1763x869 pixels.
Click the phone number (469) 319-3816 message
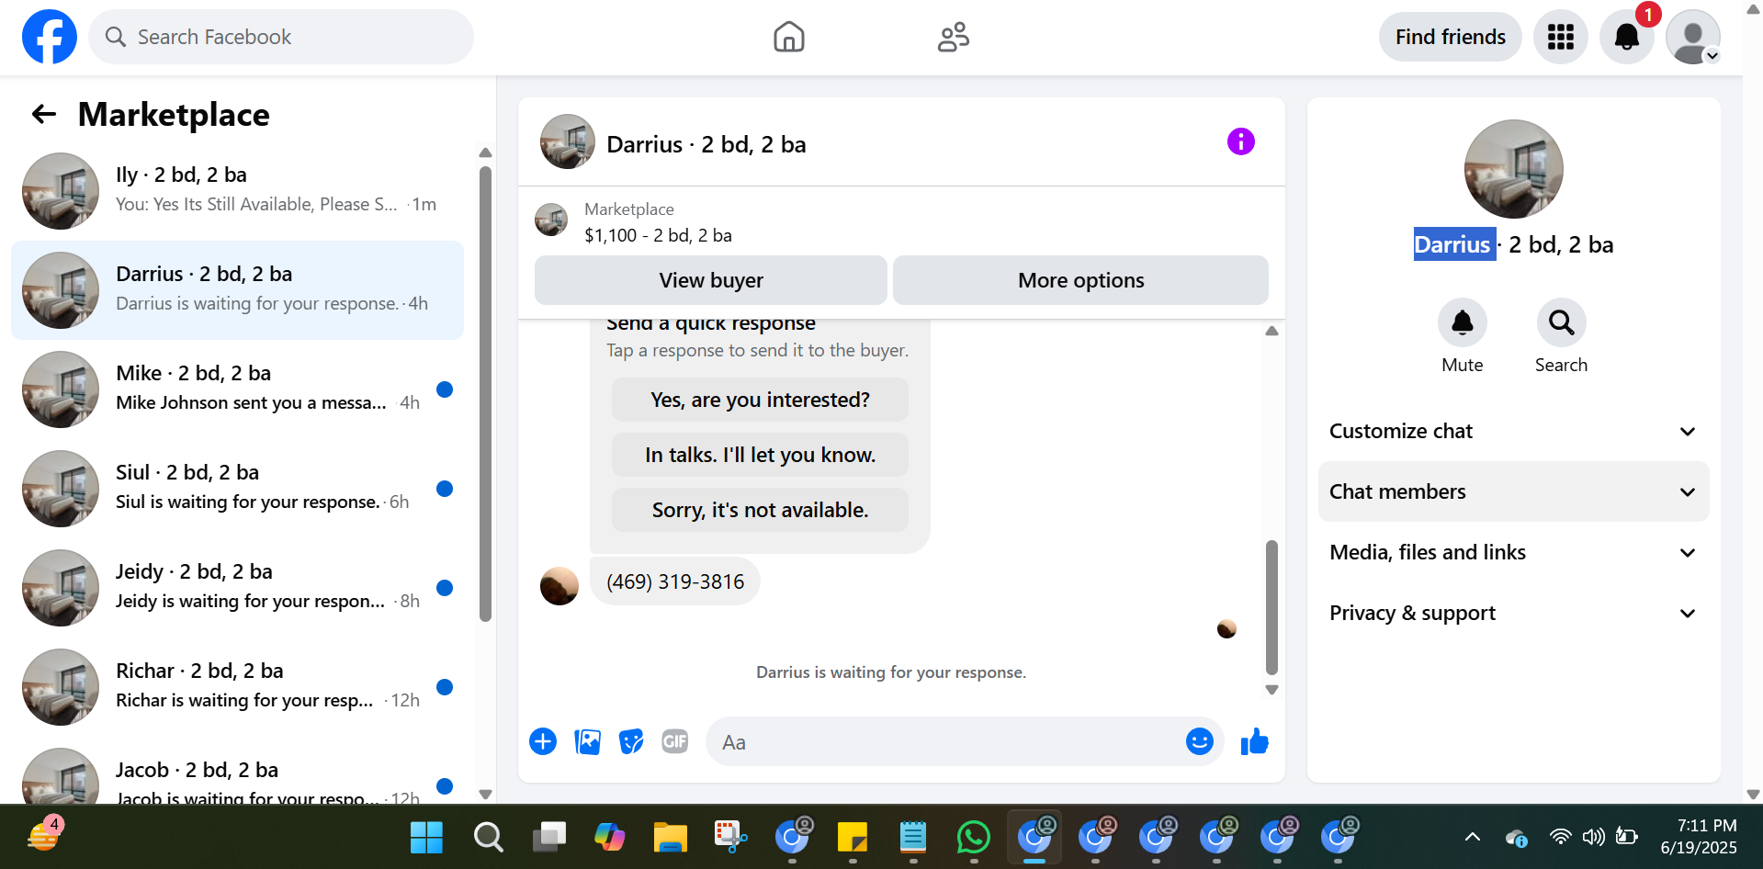(x=675, y=581)
